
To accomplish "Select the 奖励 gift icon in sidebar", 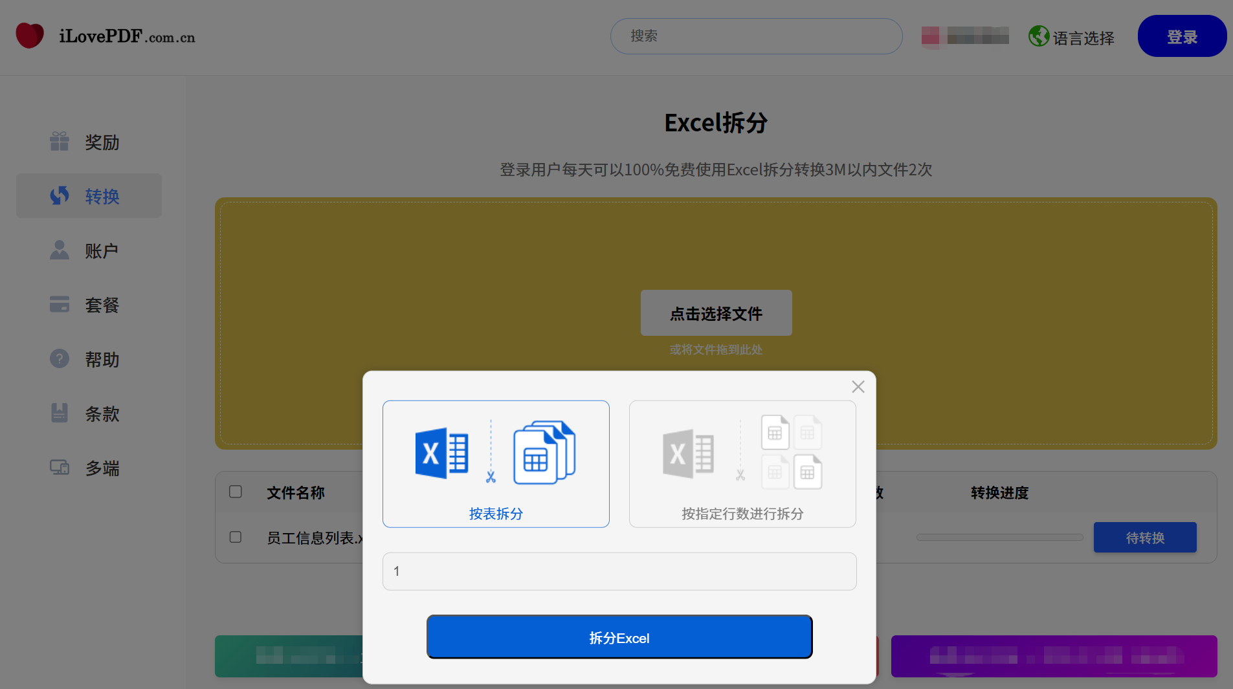I will pyautogui.click(x=59, y=141).
